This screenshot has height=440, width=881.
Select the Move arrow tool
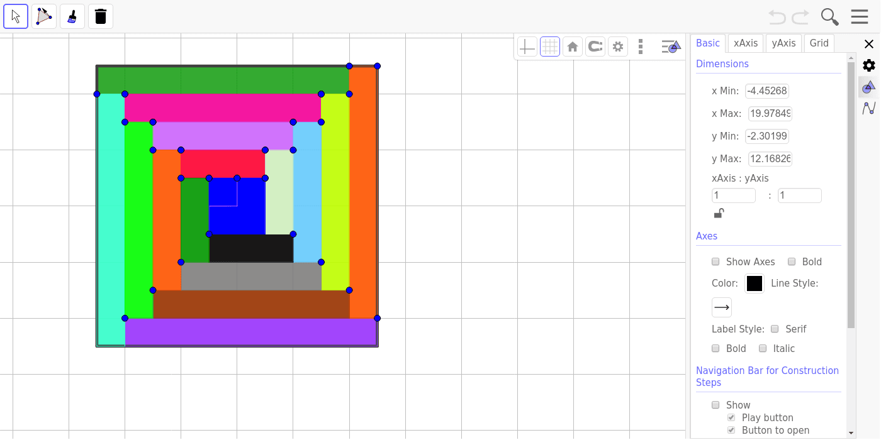pos(16,16)
